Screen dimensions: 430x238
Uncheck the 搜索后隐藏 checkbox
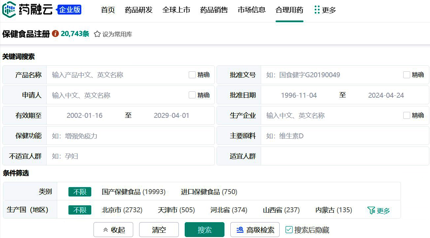coord(289,230)
